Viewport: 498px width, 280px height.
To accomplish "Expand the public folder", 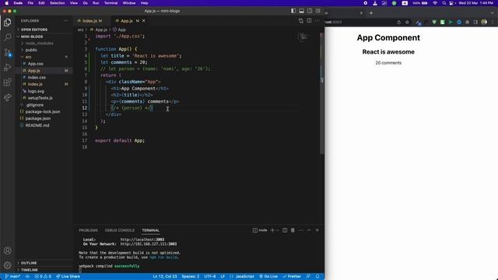I will click(x=31, y=50).
